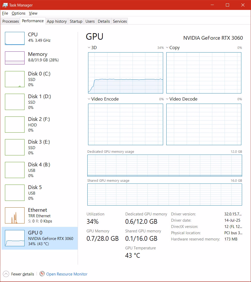
Task: Minimize the Task Manager window
Action: 212,5
